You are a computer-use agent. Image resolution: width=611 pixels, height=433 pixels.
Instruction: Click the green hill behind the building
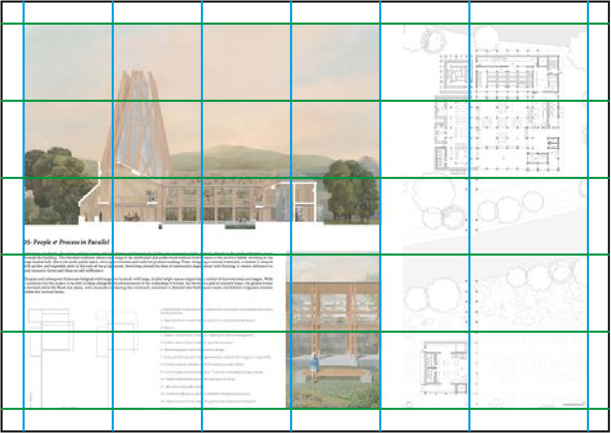click(x=250, y=159)
